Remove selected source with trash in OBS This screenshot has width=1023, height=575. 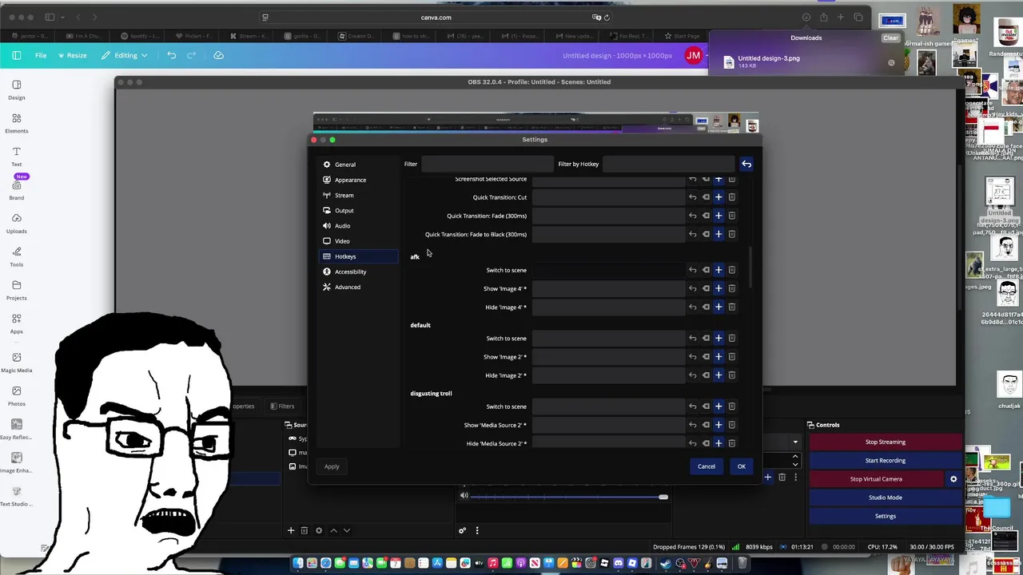pyautogui.click(x=304, y=530)
